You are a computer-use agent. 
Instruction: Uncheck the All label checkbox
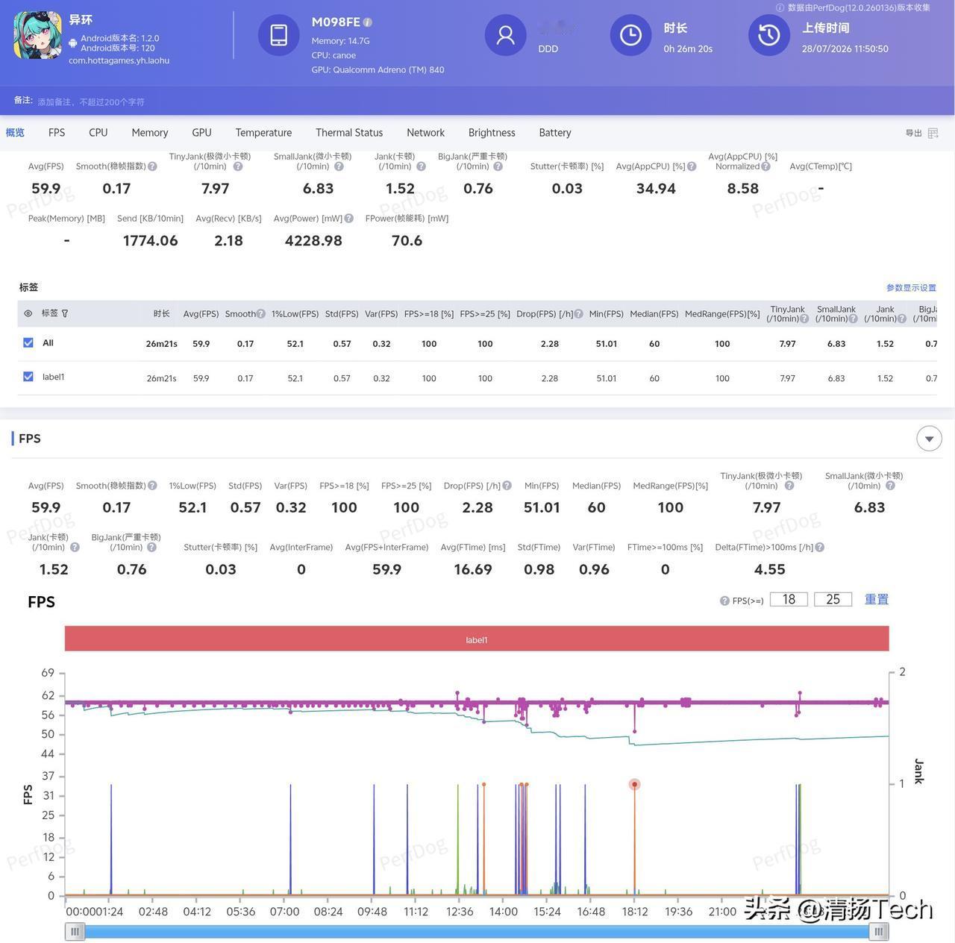(28, 342)
